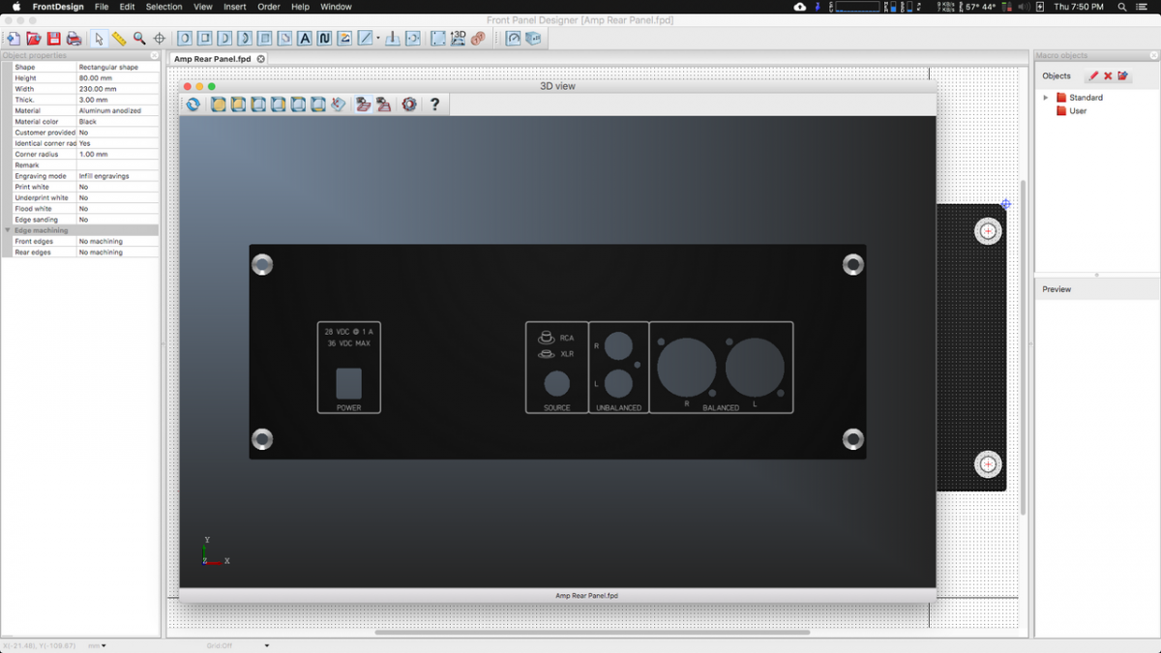
Task: Open the Help menu
Action: [300, 7]
